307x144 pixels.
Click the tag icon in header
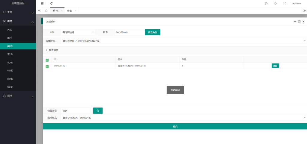coord(275,3)
